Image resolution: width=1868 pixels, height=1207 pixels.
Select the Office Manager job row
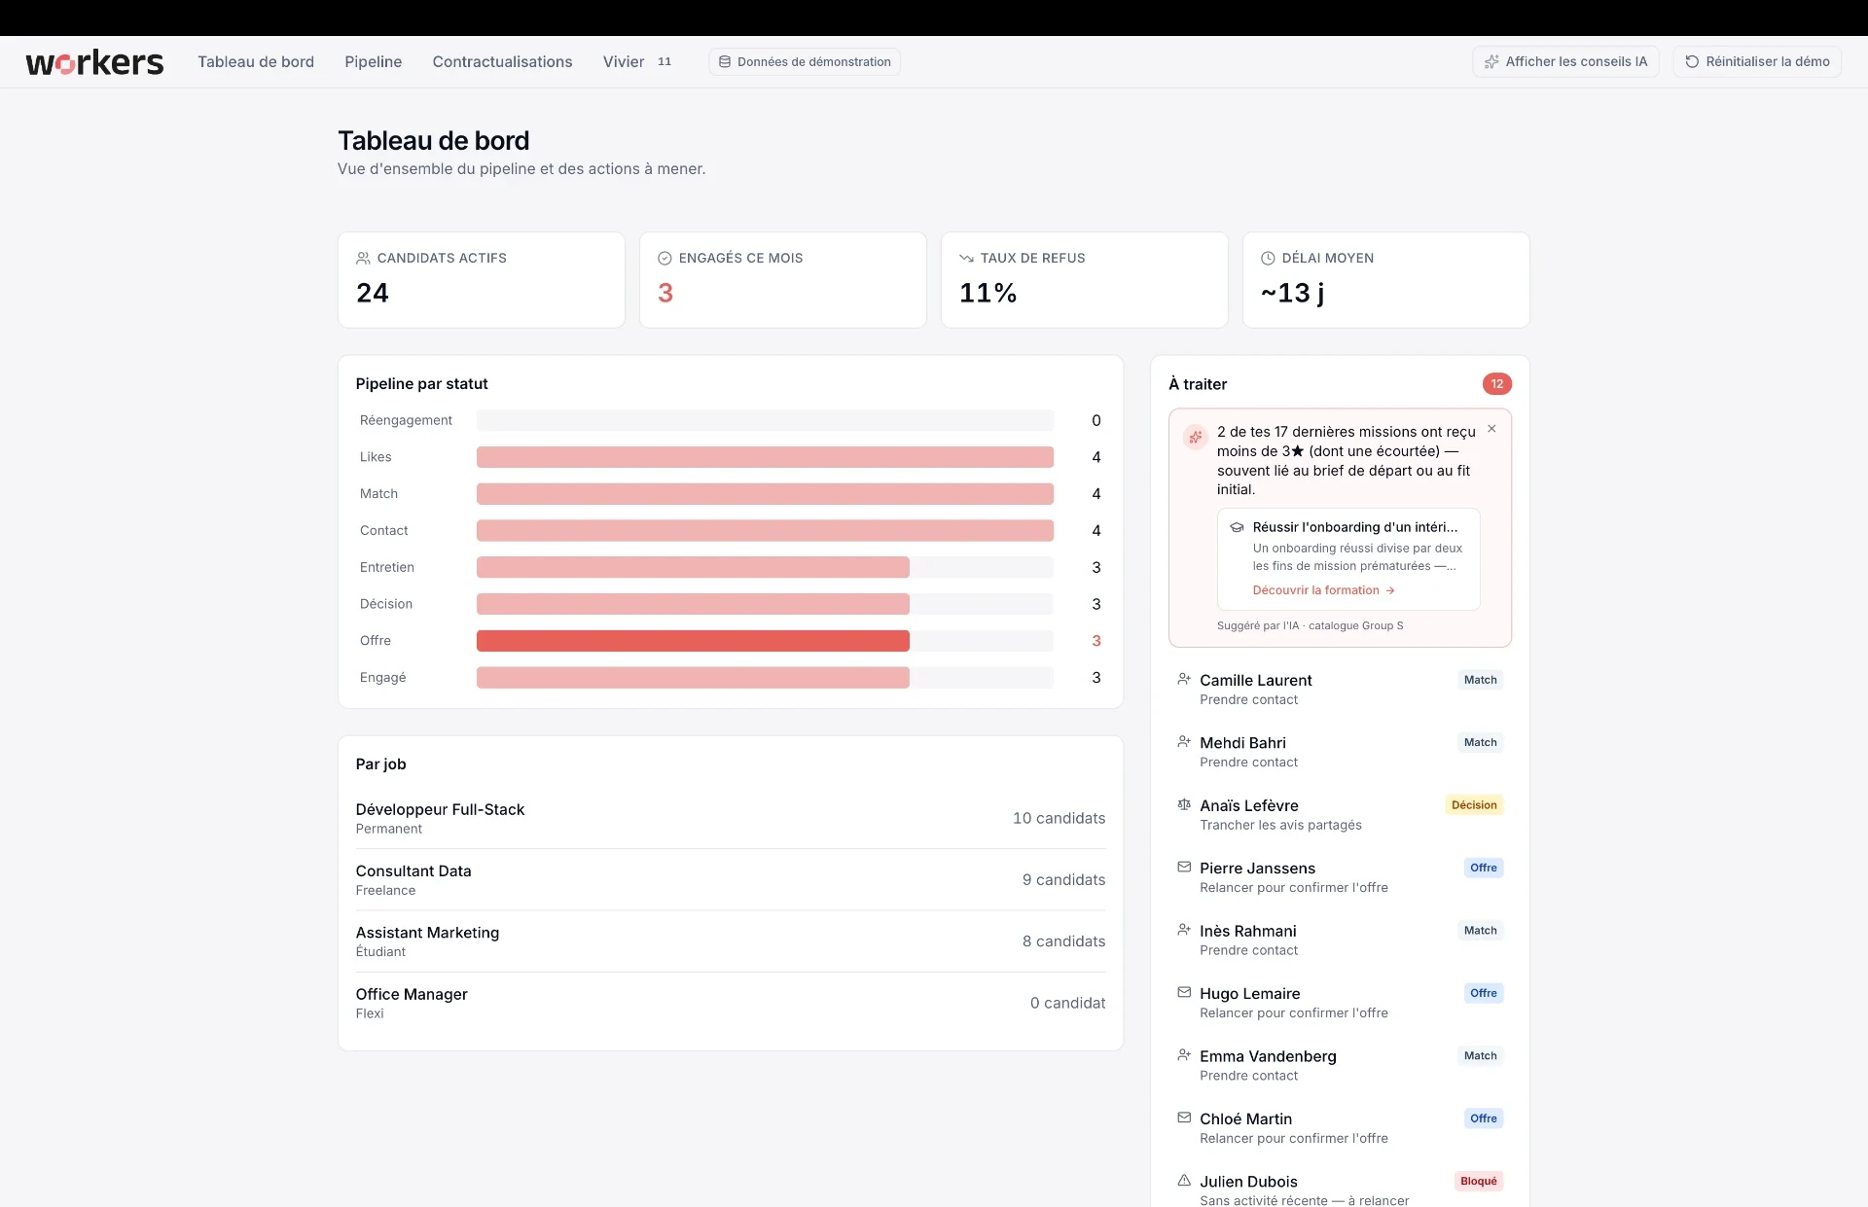pyautogui.click(x=731, y=1003)
